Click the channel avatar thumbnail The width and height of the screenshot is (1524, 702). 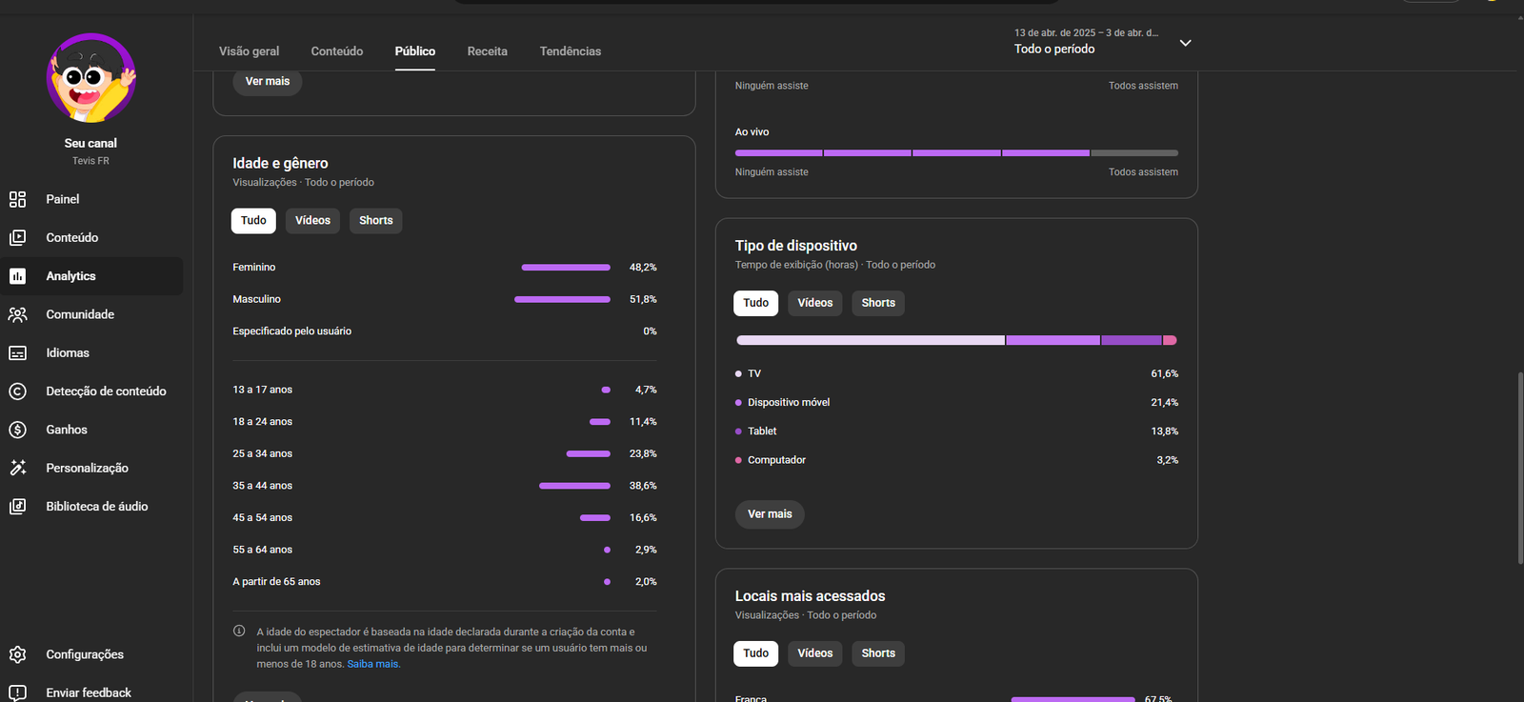coord(91,78)
